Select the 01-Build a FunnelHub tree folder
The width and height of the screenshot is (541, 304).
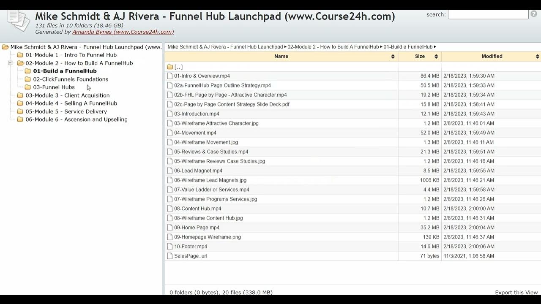65,71
